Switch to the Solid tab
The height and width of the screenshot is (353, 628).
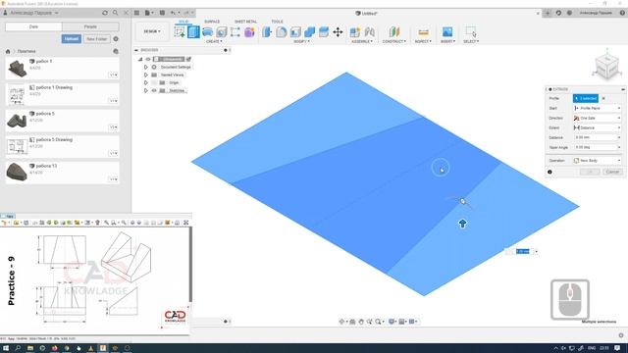click(183, 22)
